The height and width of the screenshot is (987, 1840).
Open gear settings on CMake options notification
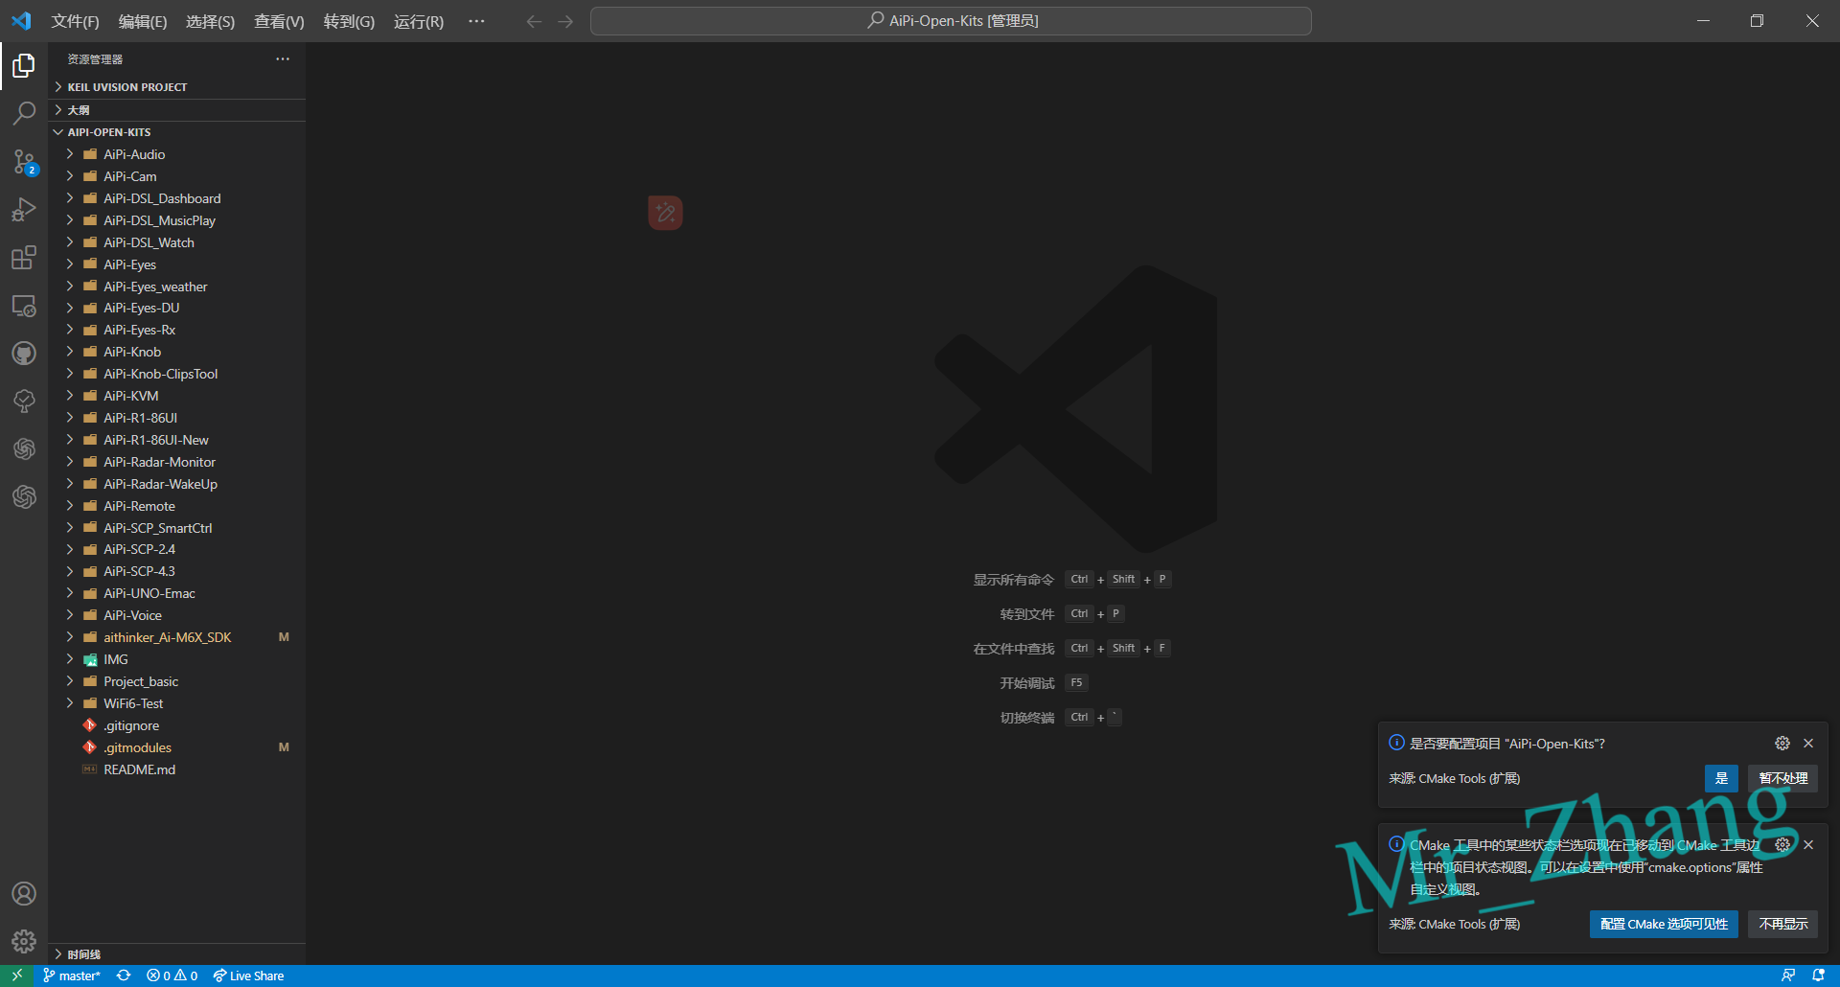[x=1782, y=845]
